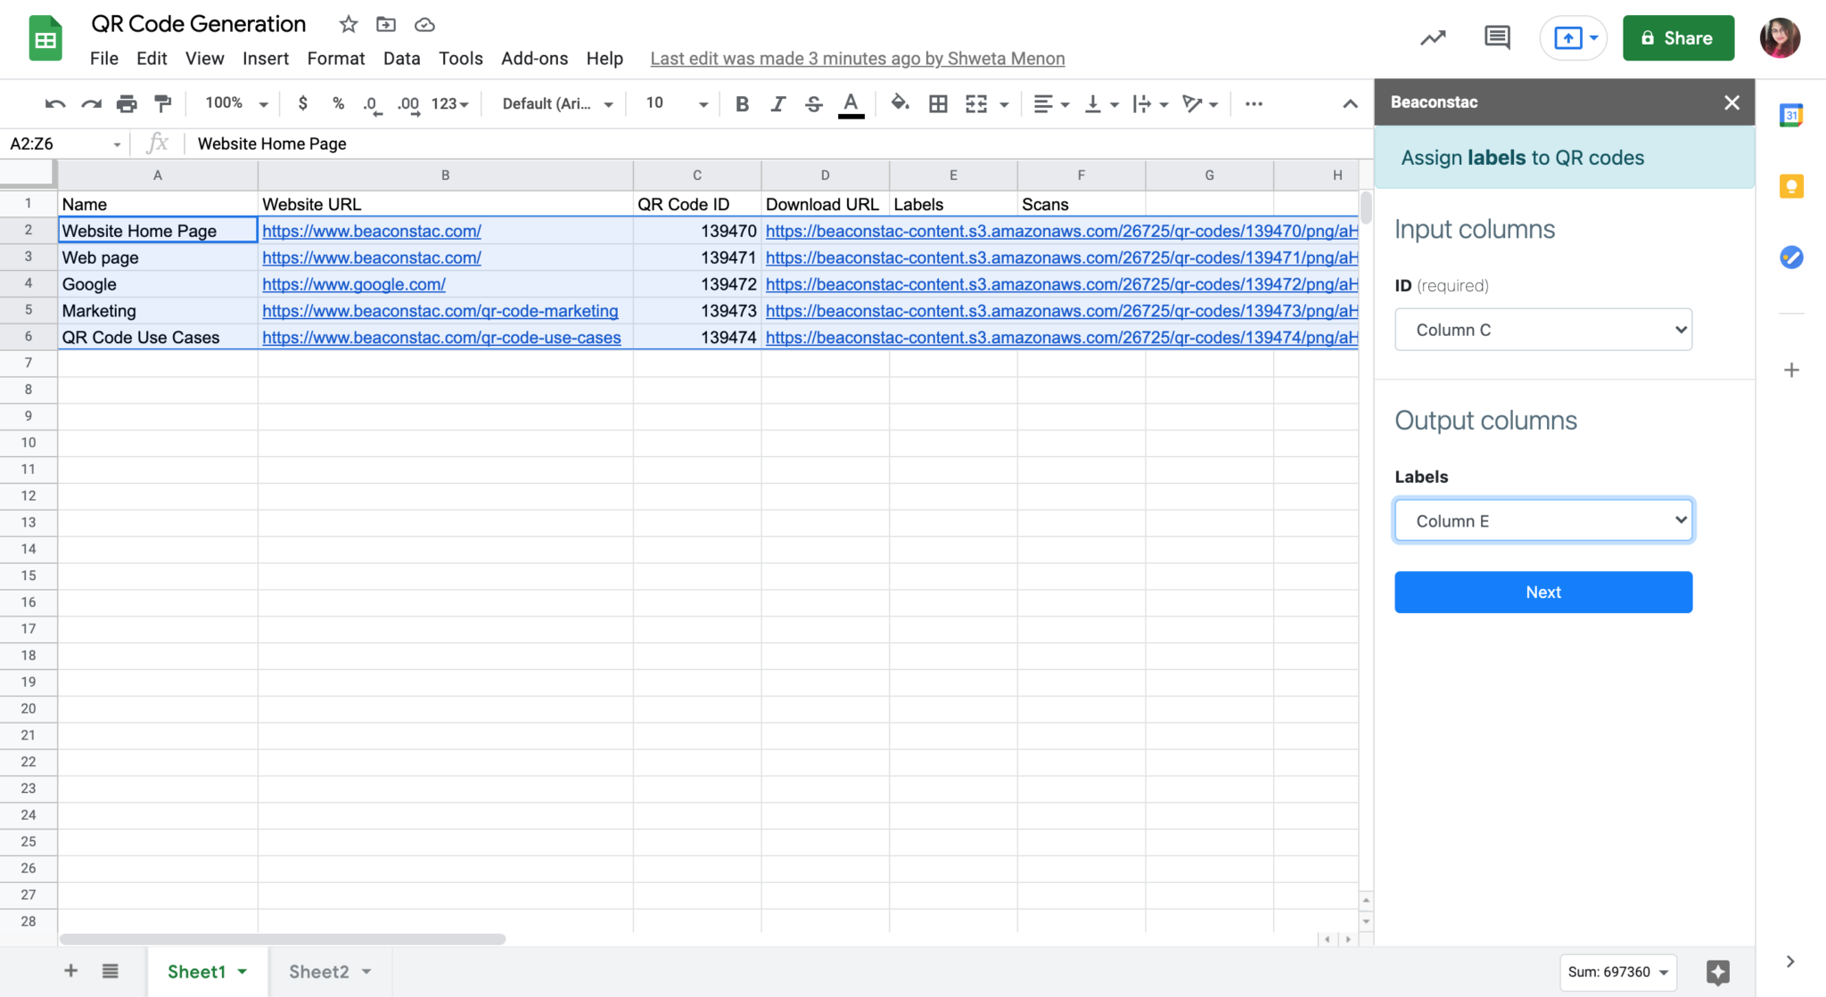1826x997 pixels.
Task: Change the Labels output column dropdown
Action: (1542, 519)
